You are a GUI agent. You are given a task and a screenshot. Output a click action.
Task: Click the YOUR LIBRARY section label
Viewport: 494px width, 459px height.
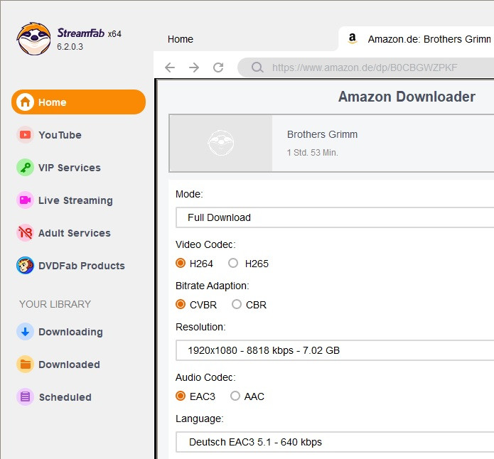(x=55, y=304)
